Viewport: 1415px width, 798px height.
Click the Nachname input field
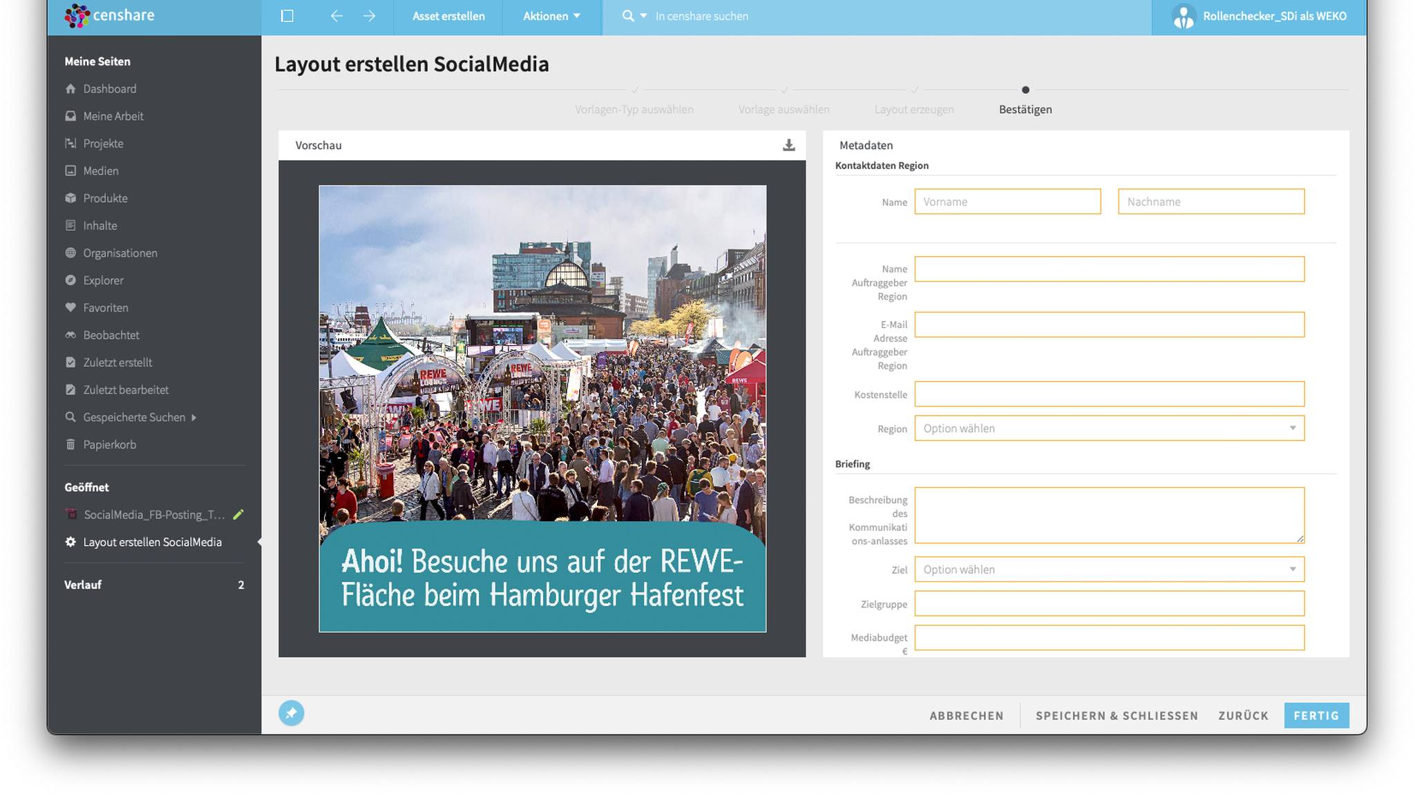(x=1211, y=202)
